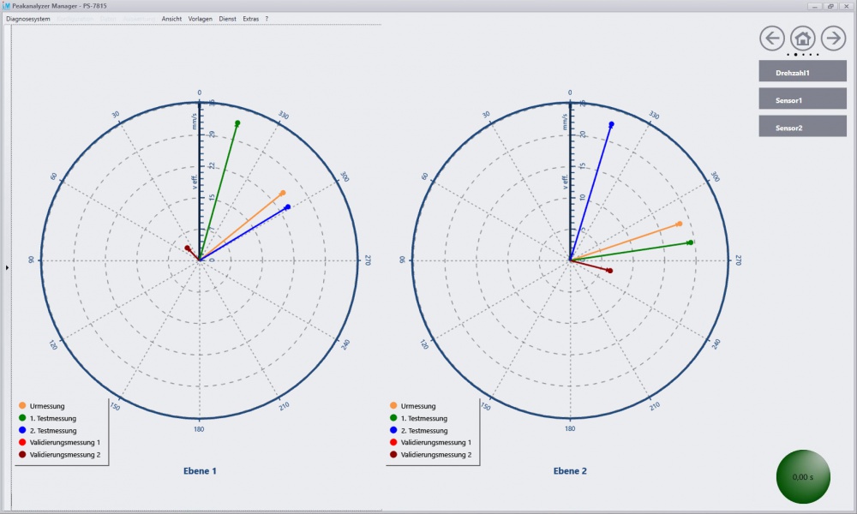857x514 pixels.
Task: Open the Dienst menu
Action: tap(227, 18)
